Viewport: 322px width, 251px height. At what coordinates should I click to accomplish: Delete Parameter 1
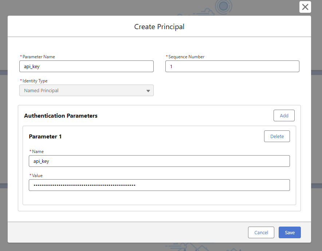tap(276, 136)
